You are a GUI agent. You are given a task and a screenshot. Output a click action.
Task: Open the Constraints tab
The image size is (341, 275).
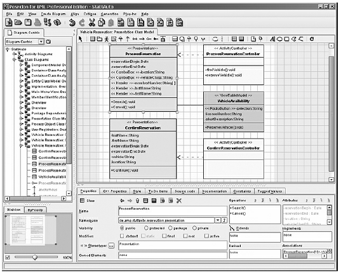pyautogui.click(x=242, y=191)
